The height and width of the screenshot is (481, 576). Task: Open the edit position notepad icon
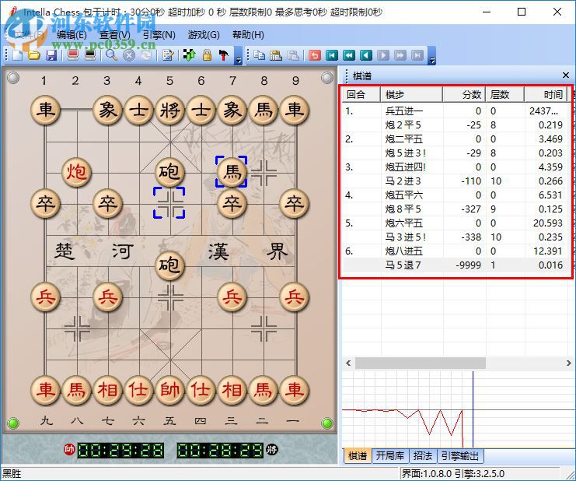[x=168, y=55]
